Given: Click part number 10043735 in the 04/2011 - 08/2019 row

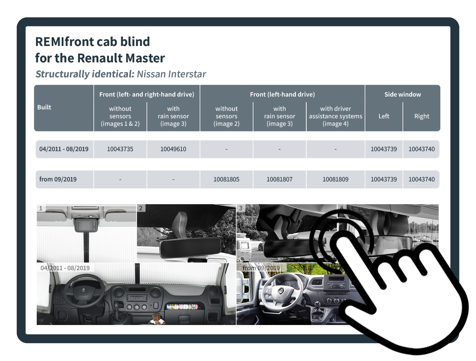Looking at the screenshot, I should pyautogui.click(x=120, y=149).
